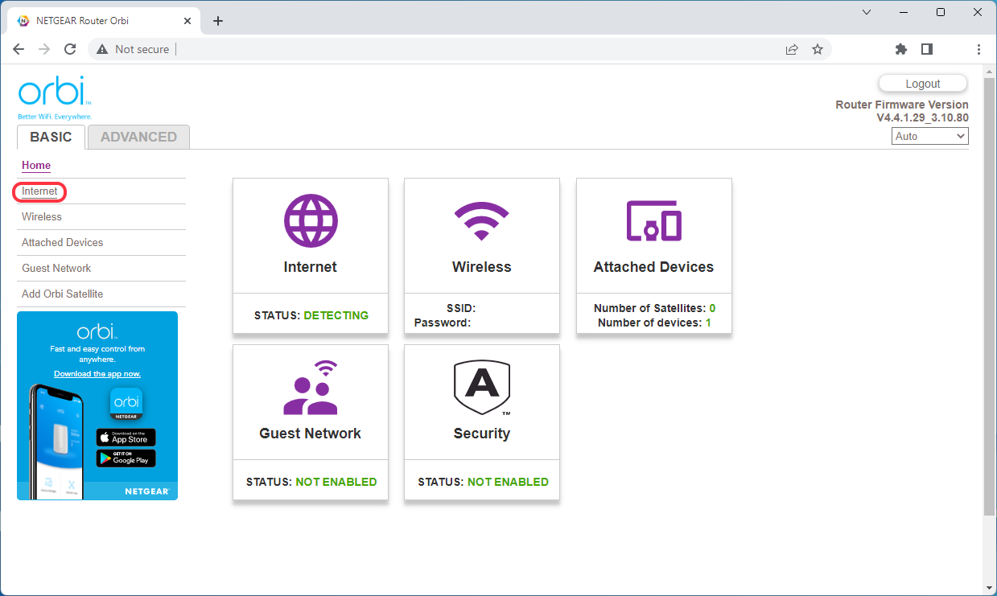
Task: Share this page via address bar icon
Action: (x=792, y=49)
